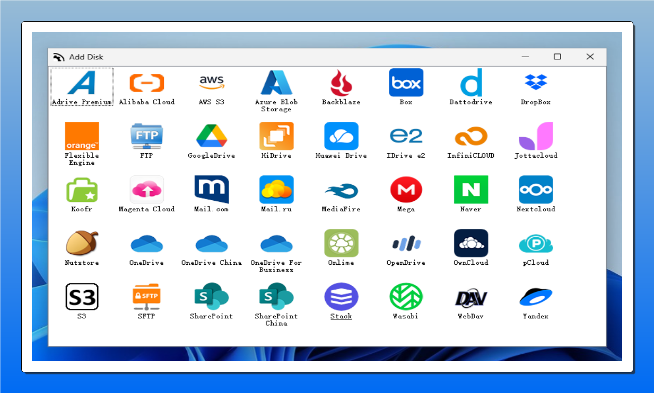Choose the green Naver icon

[x=471, y=190]
